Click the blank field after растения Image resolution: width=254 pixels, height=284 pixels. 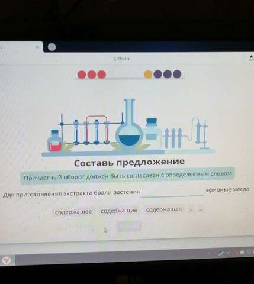172,192
